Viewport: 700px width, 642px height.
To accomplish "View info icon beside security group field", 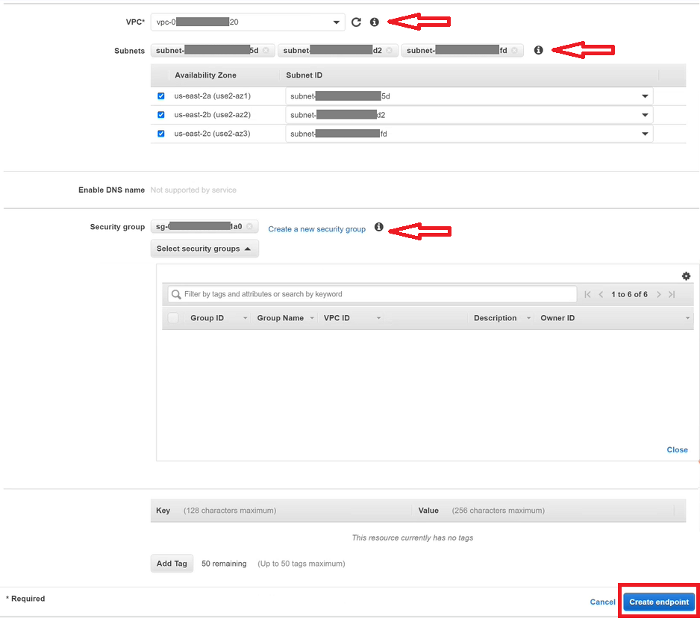I will 379,228.
